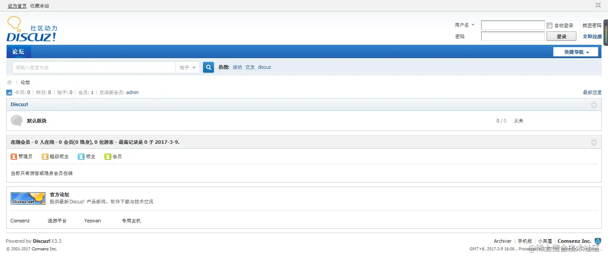Click the search content input box
This screenshot has height=261, width=608.
pyautogui.click(x=94, y=67)
